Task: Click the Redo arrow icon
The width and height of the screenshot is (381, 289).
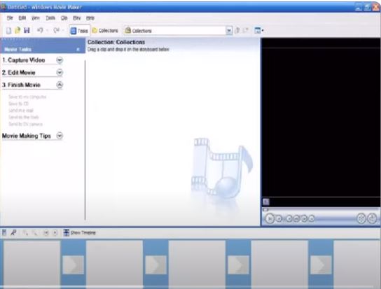Action: point(56,30)
